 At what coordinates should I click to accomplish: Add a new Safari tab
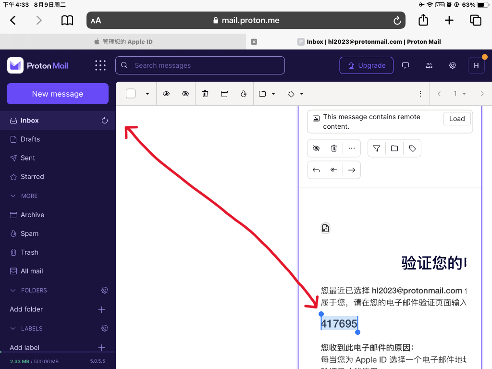coord(449,20)
